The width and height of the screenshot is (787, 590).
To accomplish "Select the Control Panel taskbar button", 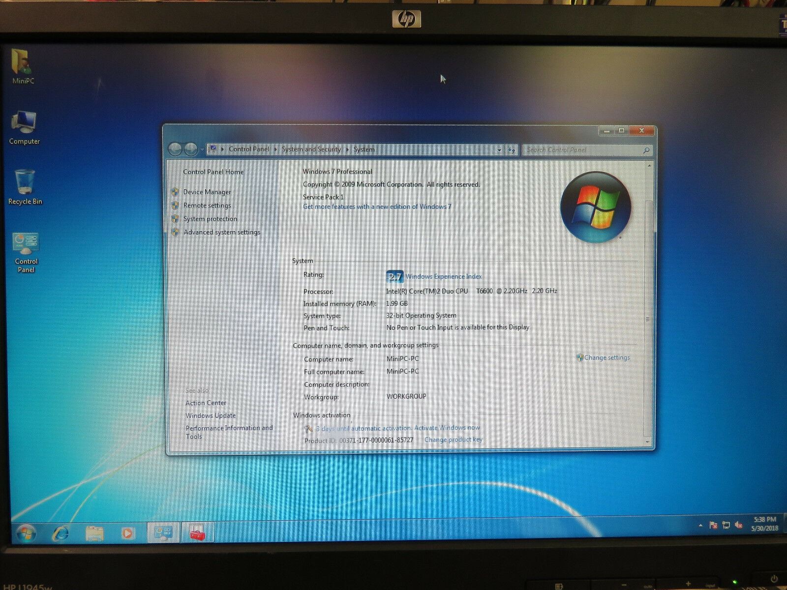I will click(163, 533).
